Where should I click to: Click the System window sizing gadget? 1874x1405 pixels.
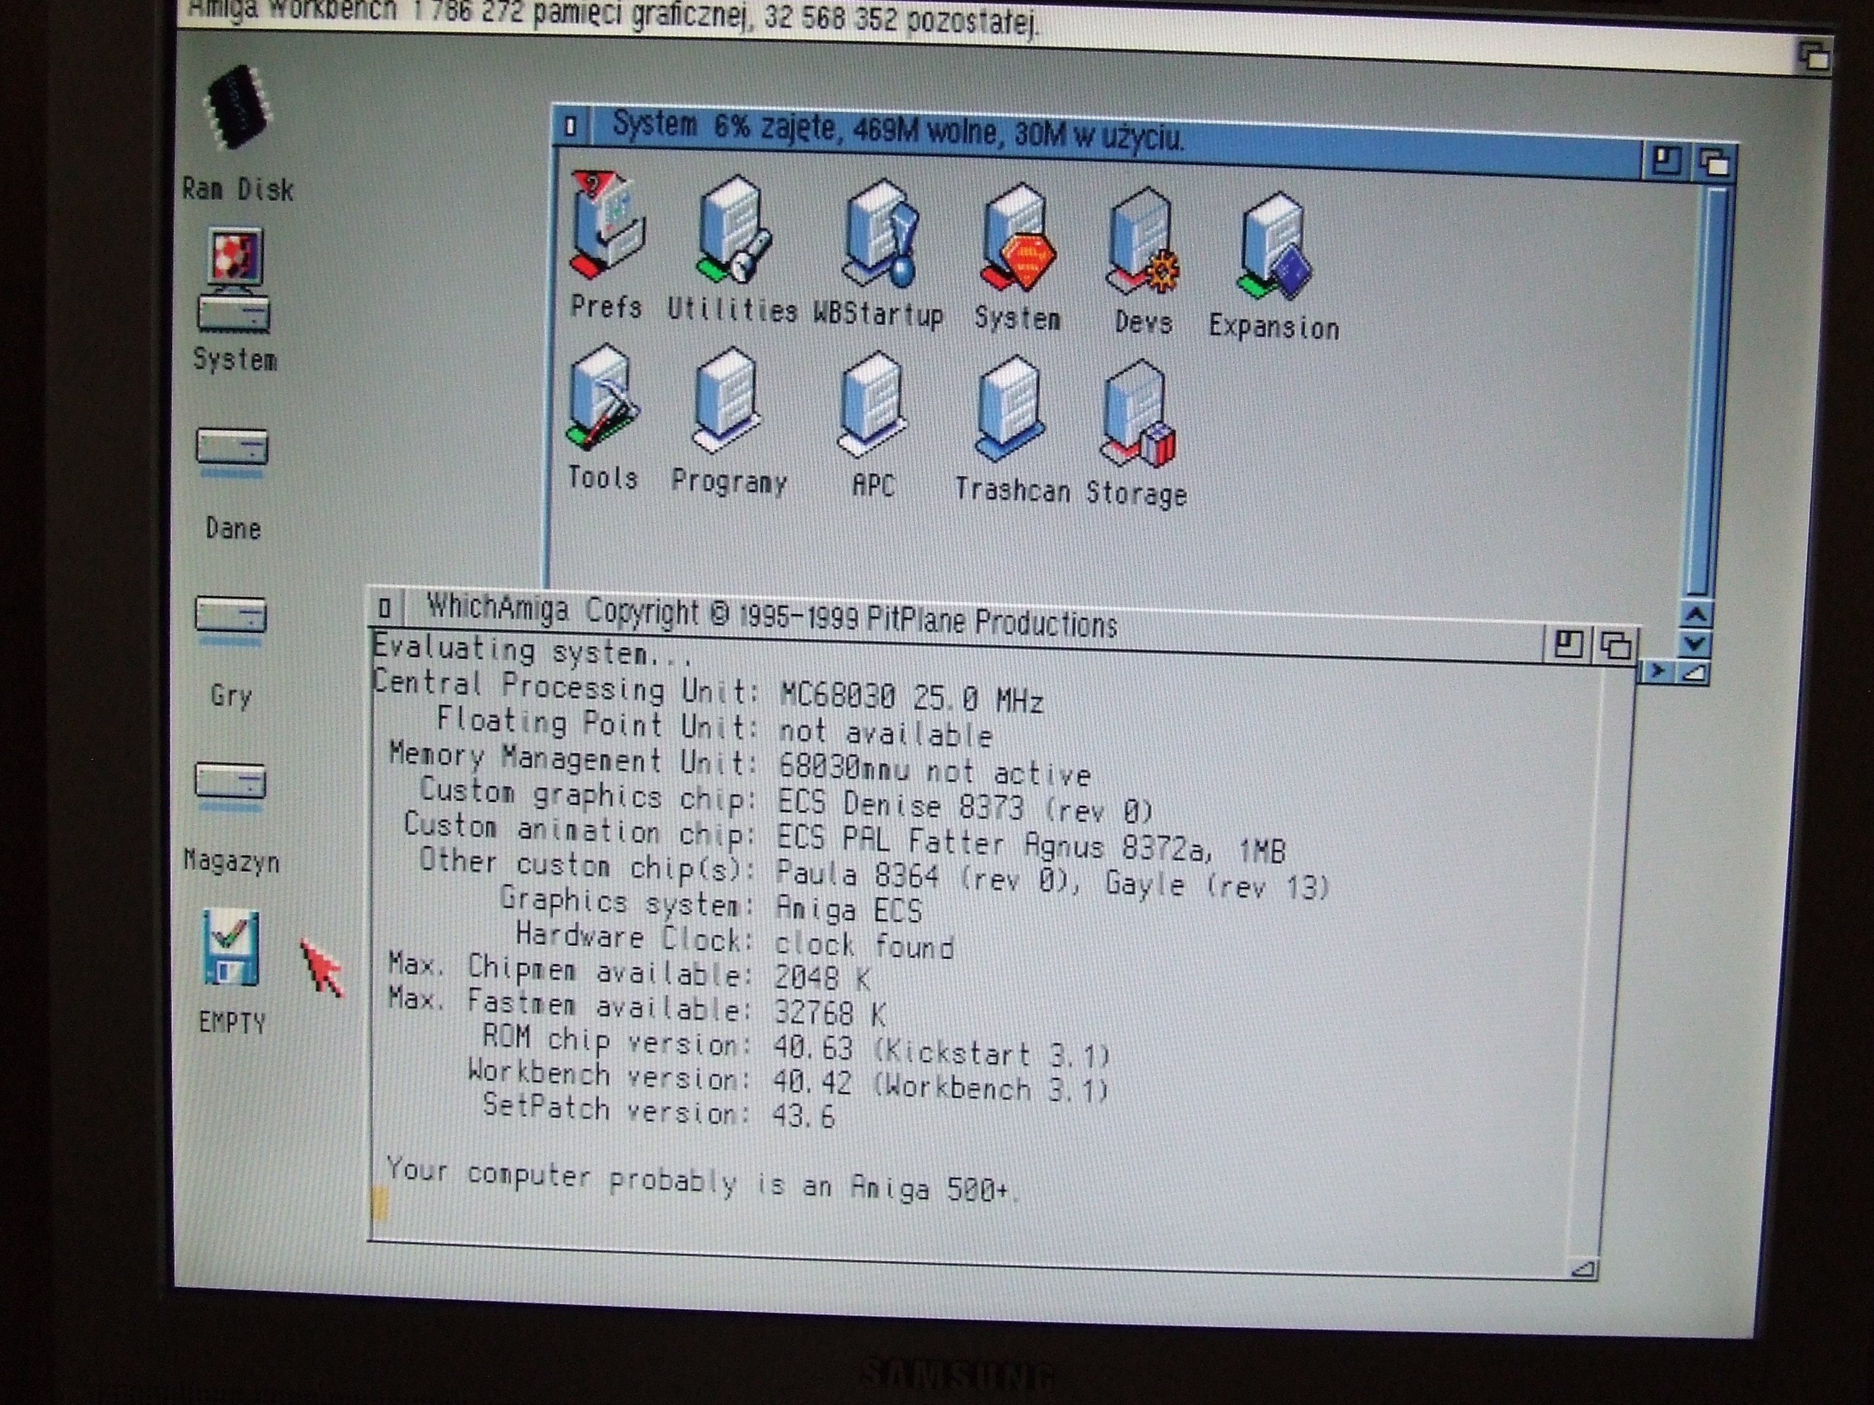pyautogui.click(x=1693, y=674)
